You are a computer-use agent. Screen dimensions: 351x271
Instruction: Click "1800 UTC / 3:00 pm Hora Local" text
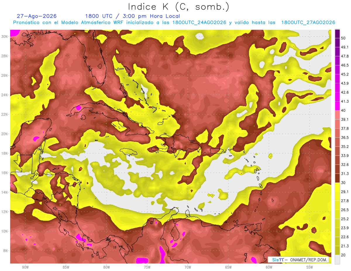pyautogui.click(x=133, y=16)
